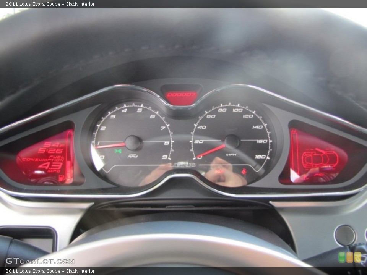This screenshot has width=367, height=275.
Task: Click the green-orange-yellow squares icon
Action: click(x=350, y=257)
